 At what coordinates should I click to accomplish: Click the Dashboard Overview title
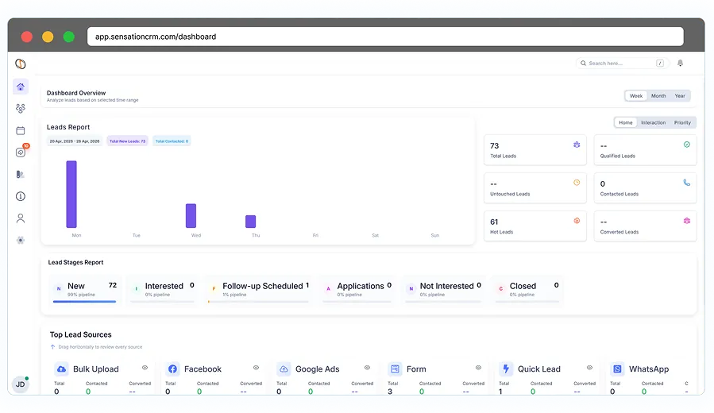(x=76, y=93)
